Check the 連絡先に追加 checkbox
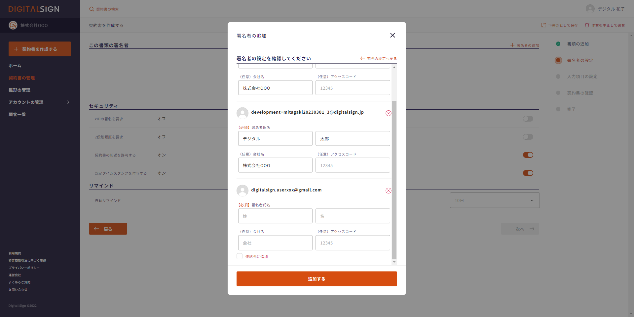This screenshot has height=317, width=634. point(240,256)
